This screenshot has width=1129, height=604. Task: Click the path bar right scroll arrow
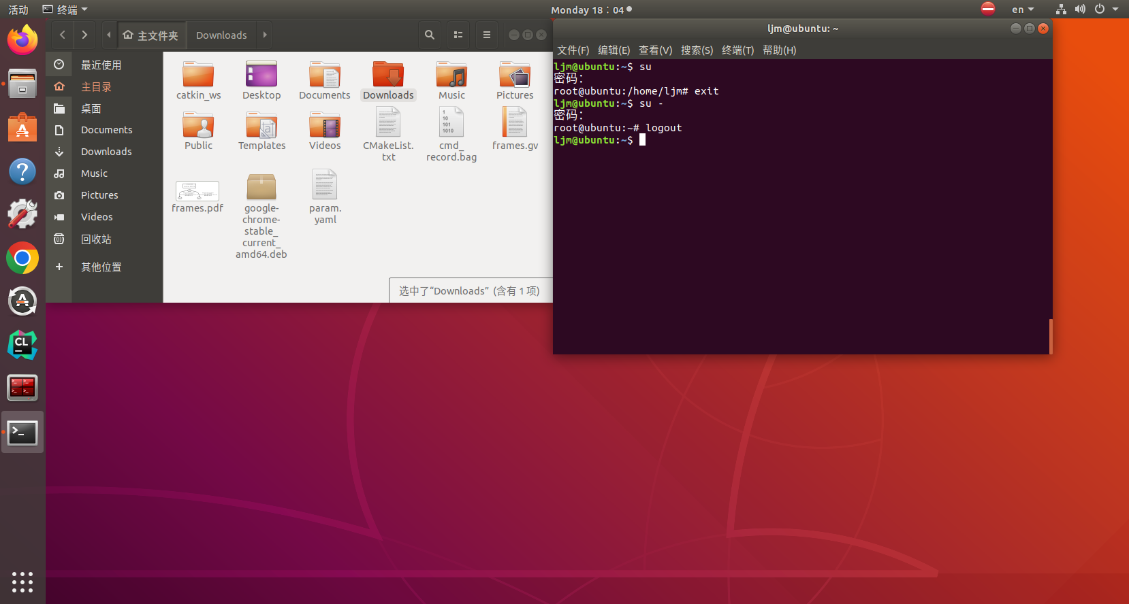265,35
